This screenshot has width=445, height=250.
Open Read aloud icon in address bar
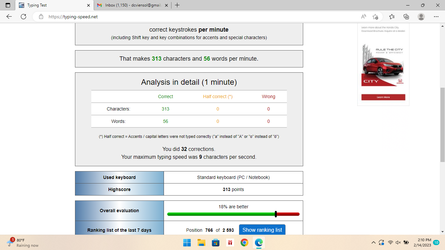363,17
